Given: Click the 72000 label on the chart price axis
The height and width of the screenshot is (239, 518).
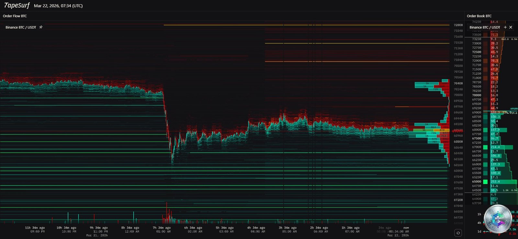Looking at the screenshot, I should (458, 25).
